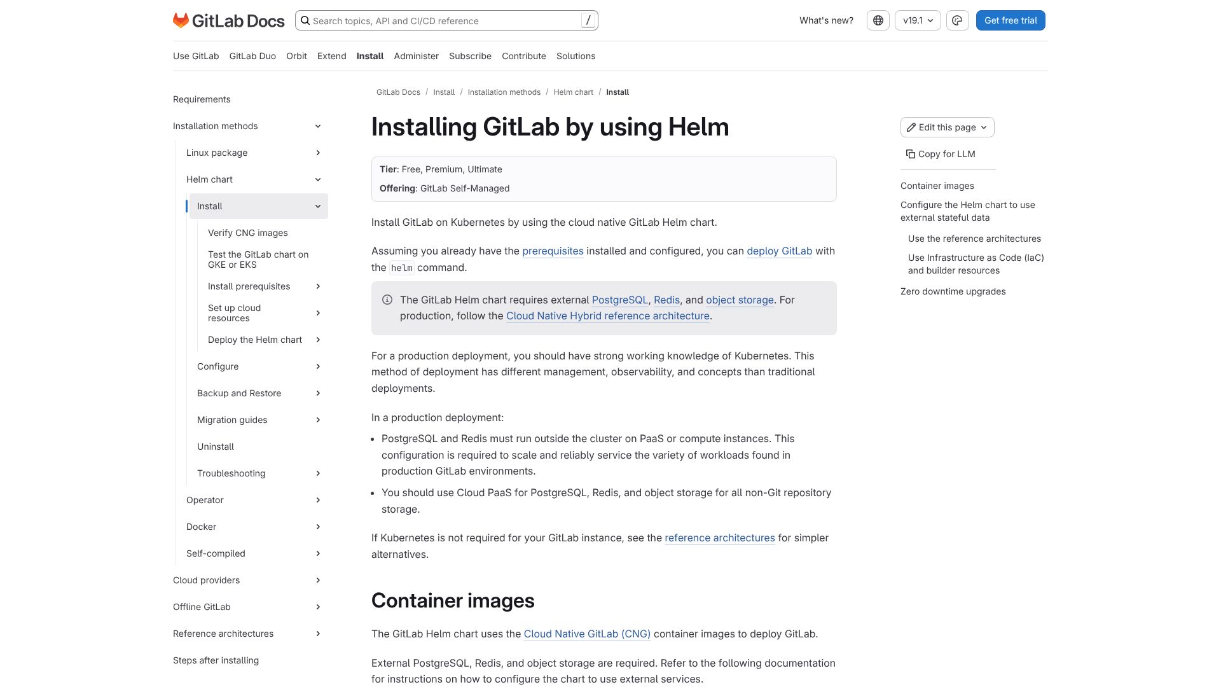Expand the Linux package chevron
Viewport: 1221px width, 687px height.
(318, 153)
